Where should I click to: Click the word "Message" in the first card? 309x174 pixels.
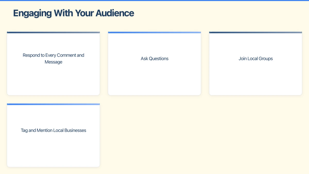[x=53, y=62]
